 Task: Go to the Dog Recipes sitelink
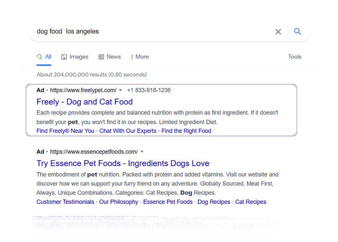click(x=214, y=202)
